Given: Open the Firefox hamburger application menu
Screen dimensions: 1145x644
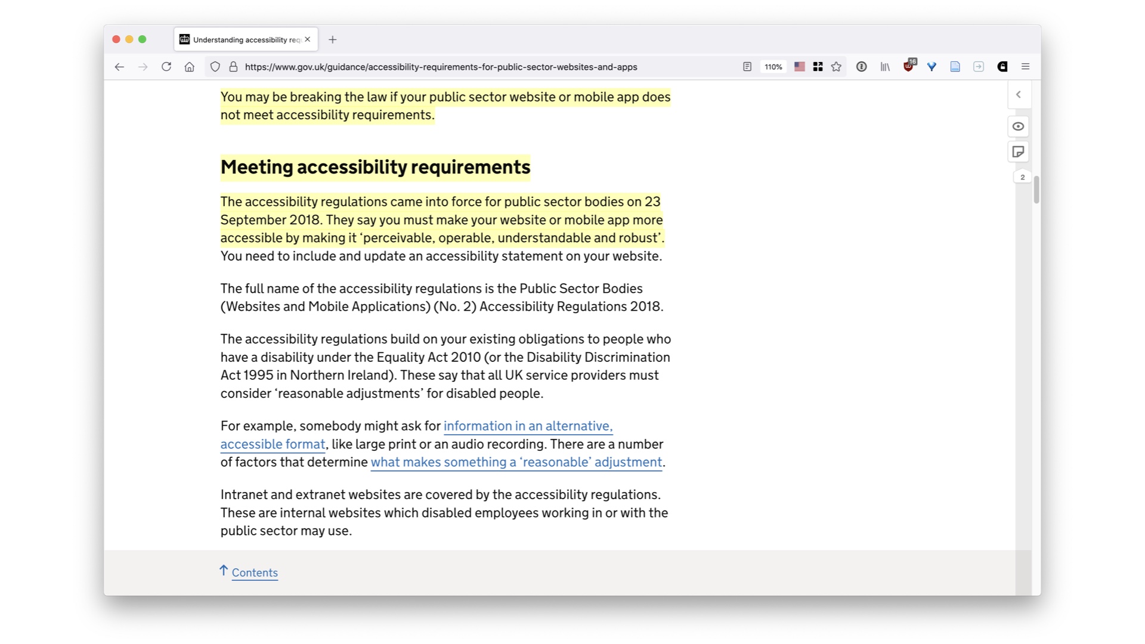Looking at the screenshot, I should coord(1026,67).
